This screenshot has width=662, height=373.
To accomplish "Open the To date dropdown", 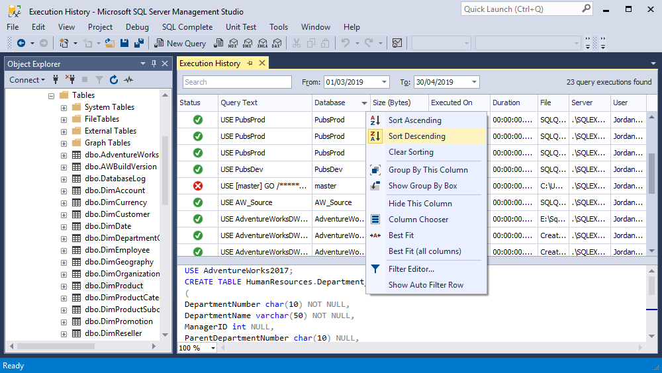I will (474, 82).
